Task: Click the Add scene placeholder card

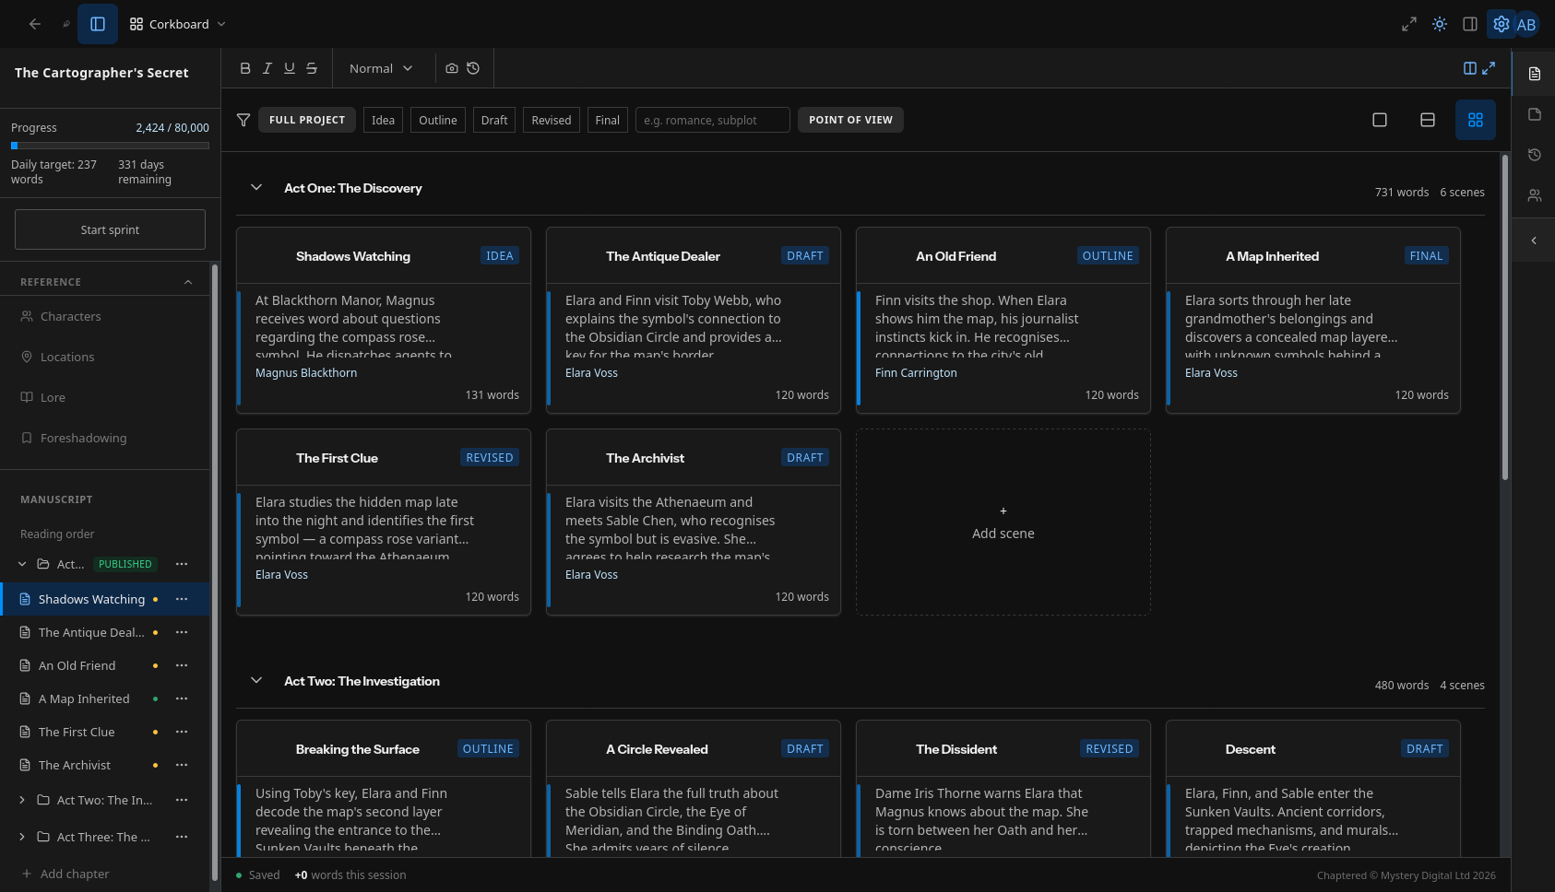Action: 1003,522
